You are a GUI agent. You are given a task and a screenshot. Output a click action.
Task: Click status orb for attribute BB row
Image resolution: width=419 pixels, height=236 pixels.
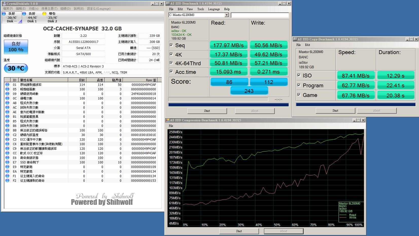coord(7,130)
